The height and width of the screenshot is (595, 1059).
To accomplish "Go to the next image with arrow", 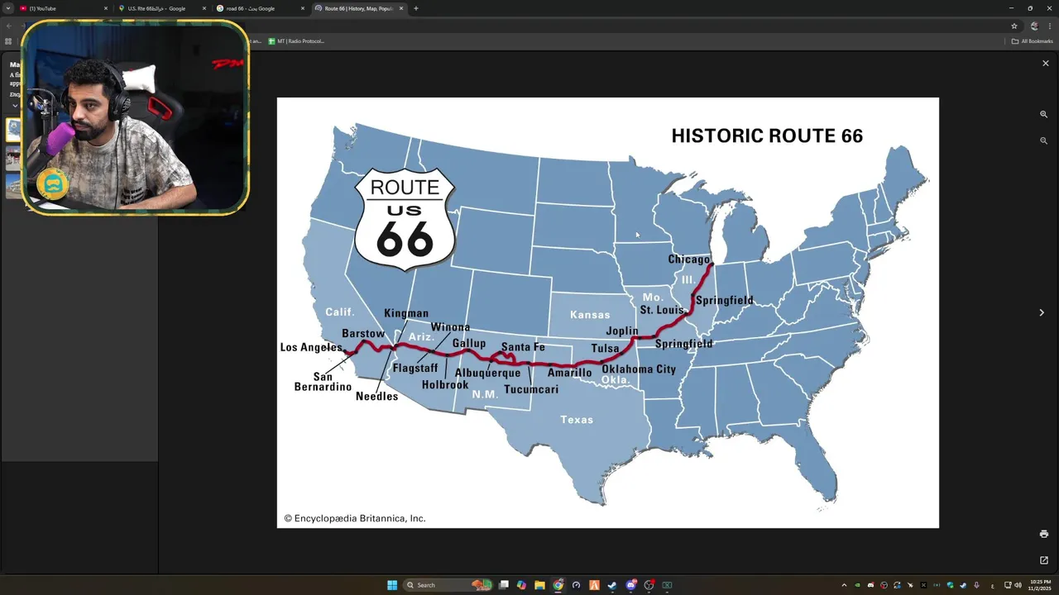I will (1042, 312).
